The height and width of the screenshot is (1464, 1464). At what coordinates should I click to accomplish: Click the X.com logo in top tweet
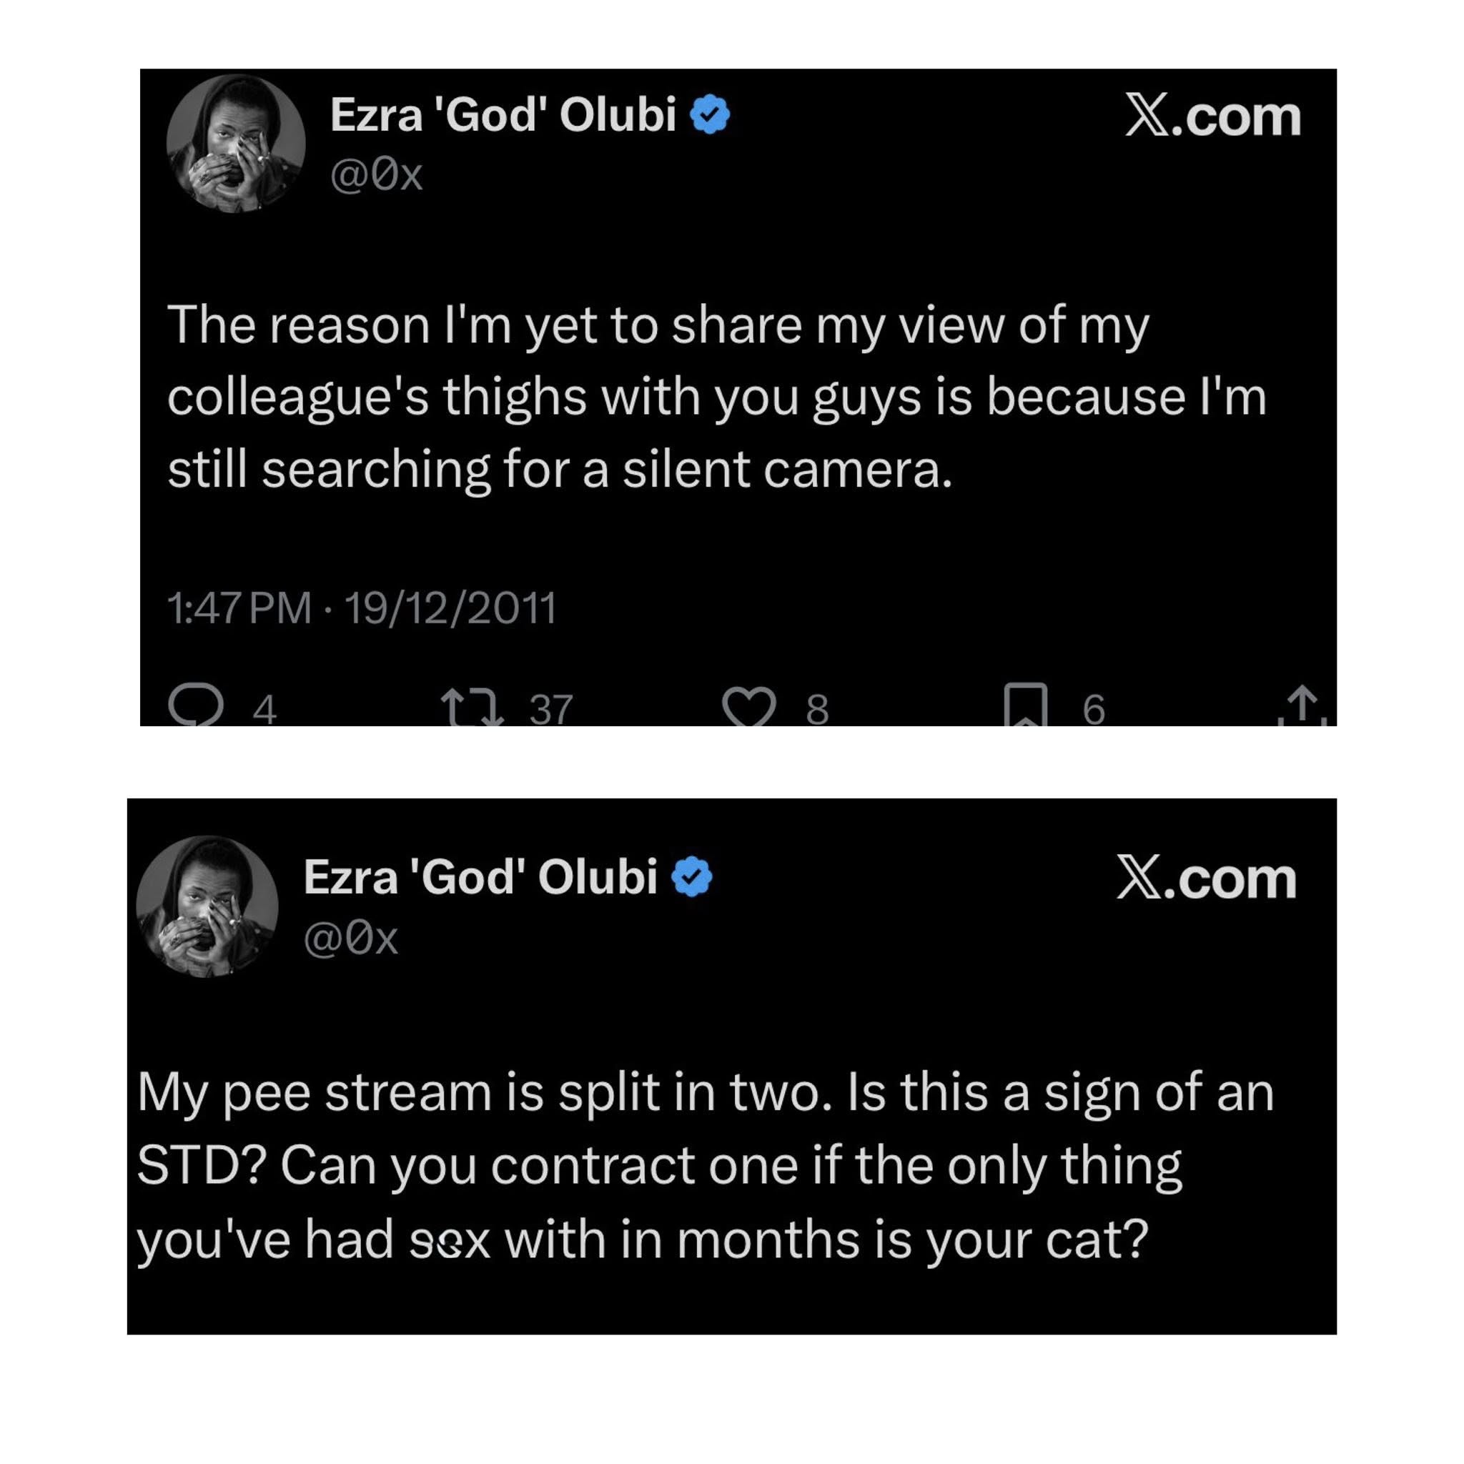[x=1212, y=117]
